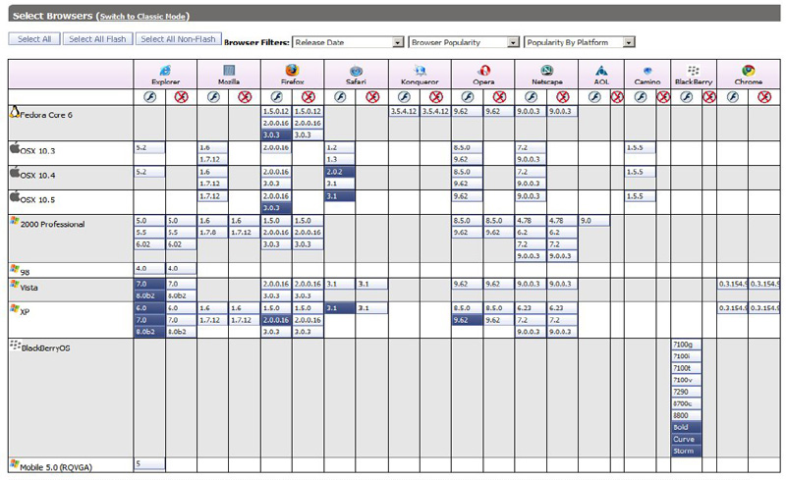Viewport: 786px width, 480px height.
Task: Click the Linux penguin icon for Fedora Core 6
Action: pos(15,112)
